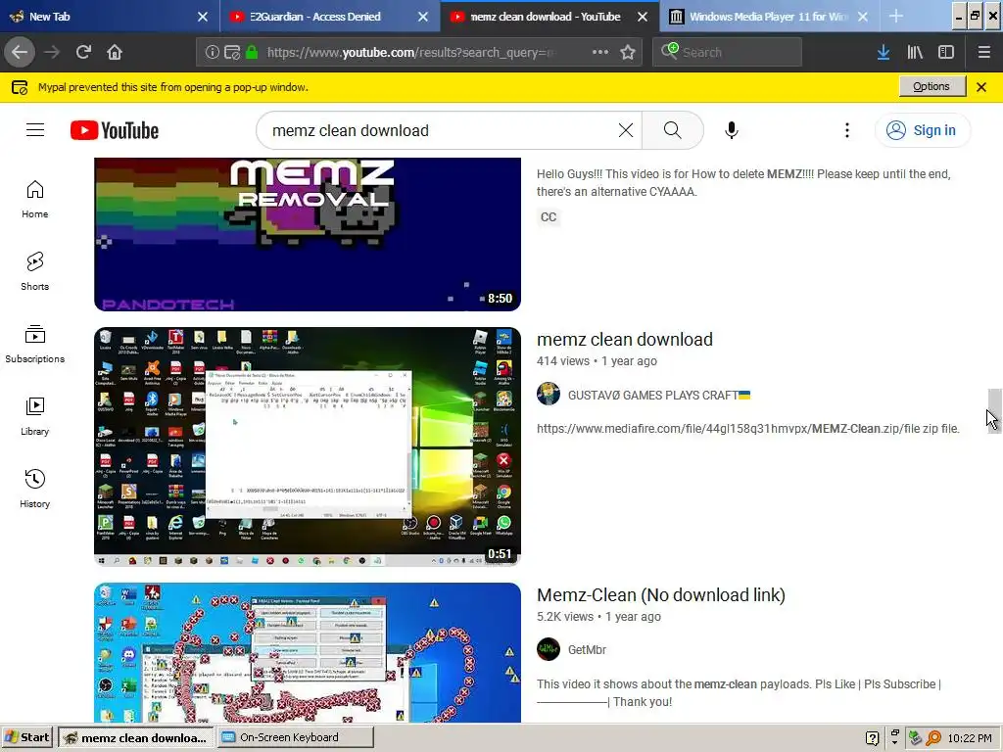Viewport: 1003px width, 752px height.
Task: Open Subscriptions in YouTube sidebar
Action: click(34, 344)
